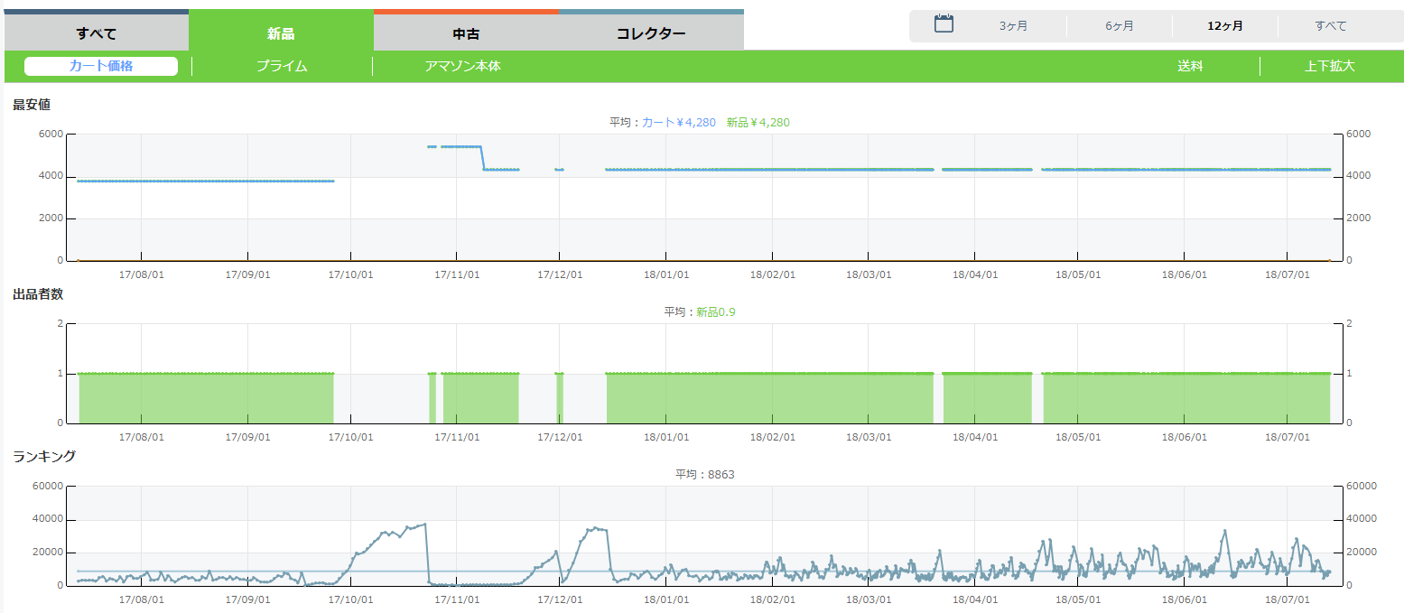
Task: Click the 上下拡大 button
Action: pos(1330,66)
